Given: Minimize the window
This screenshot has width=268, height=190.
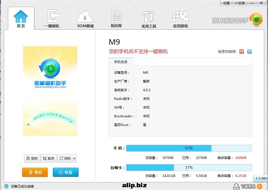Looking at the screenshot, I should [x=252, y=3].
